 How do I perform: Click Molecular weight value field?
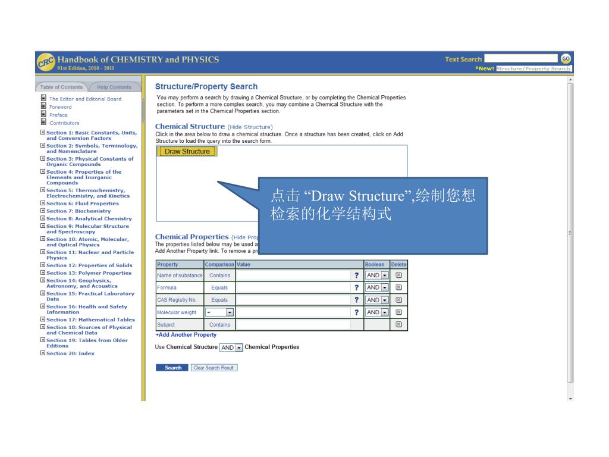click(293, 312)
